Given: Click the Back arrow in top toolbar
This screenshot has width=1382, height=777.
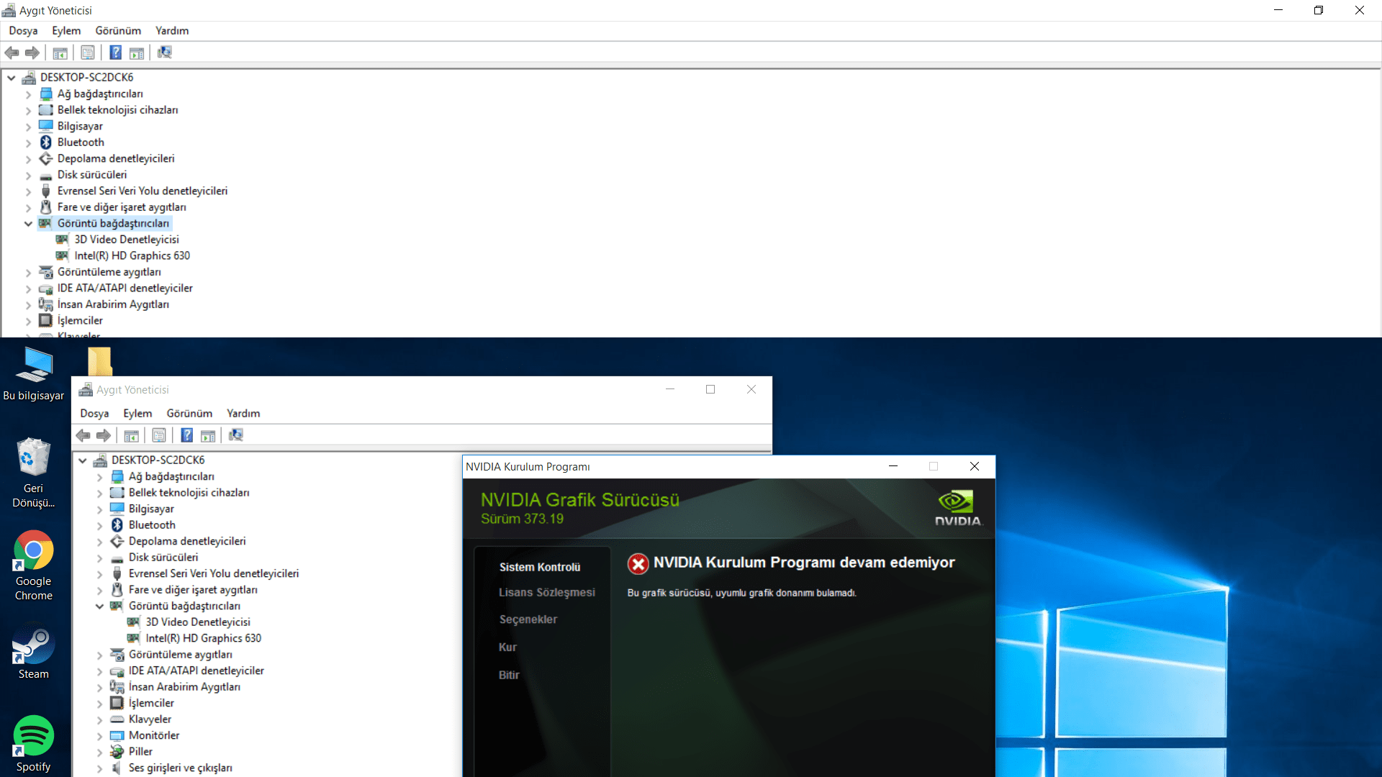Looking at the screenshot, I should (12, 53).
